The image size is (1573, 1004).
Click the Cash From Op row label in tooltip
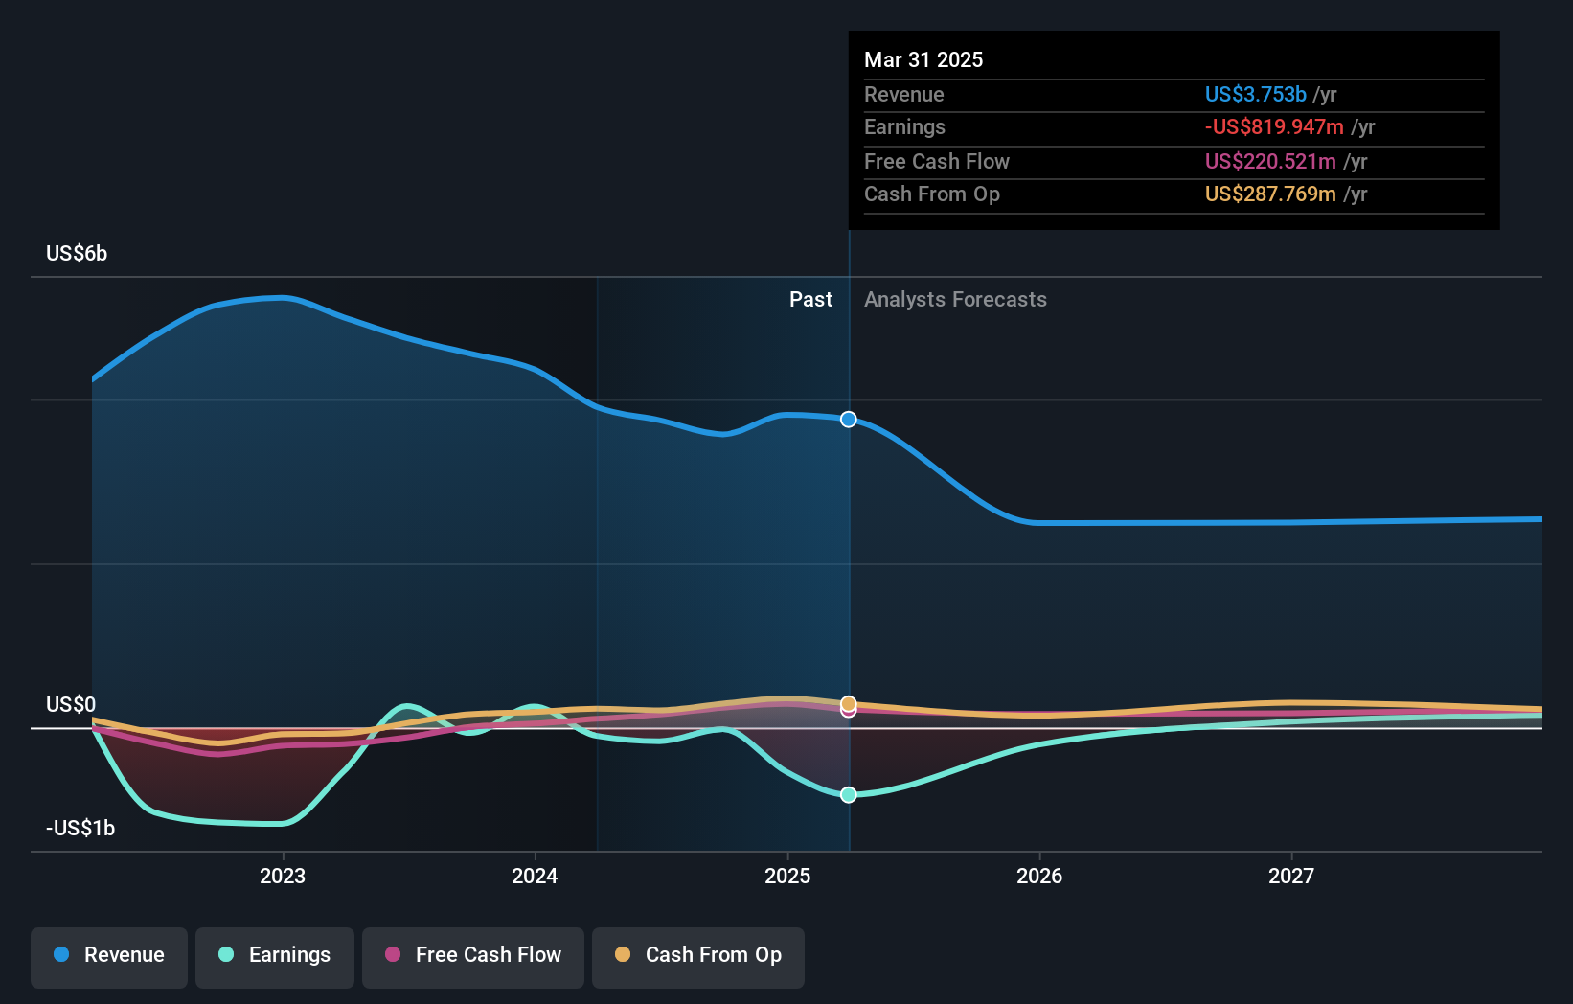coord(932,194)
